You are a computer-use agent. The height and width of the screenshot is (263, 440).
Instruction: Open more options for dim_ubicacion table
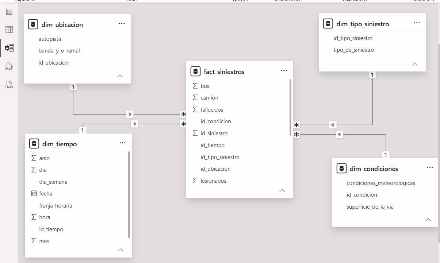(122, 24)
